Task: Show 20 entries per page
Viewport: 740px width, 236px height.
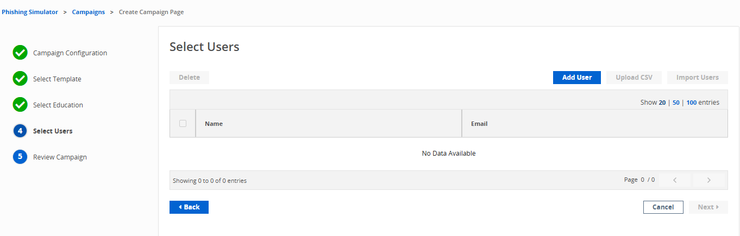Action: pyautogui.click(x=662, y=102)
